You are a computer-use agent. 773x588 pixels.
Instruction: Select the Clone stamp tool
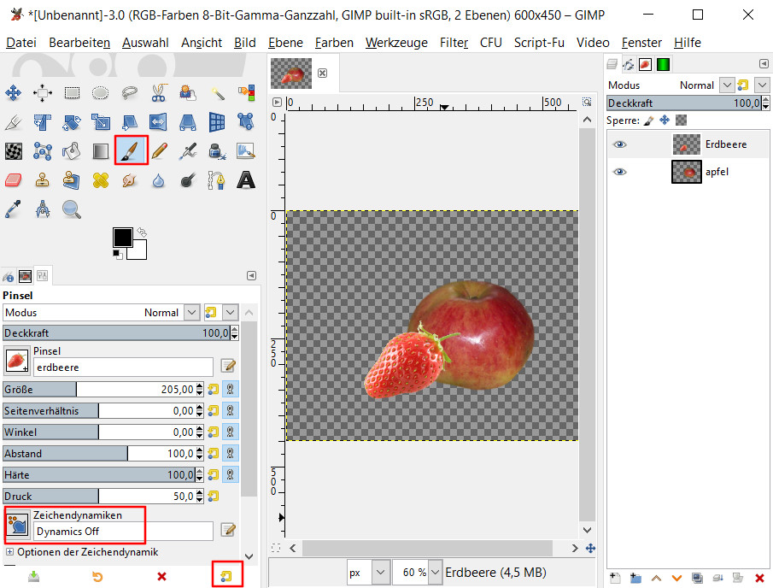pos(43,180)
